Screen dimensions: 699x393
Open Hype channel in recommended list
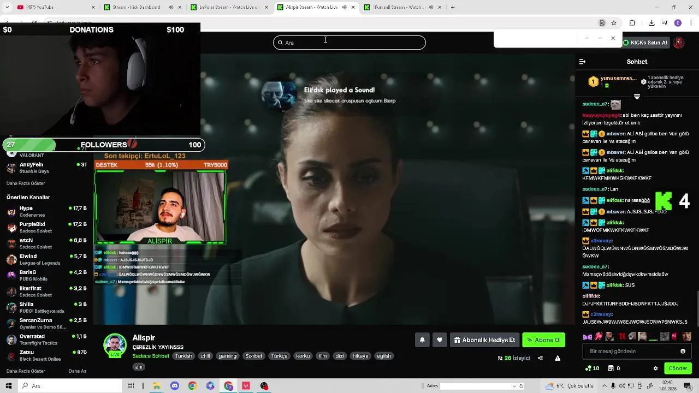click(46, 212)
